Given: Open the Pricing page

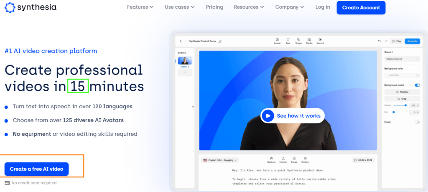Looking at the screenshot, I should point(214,7).
